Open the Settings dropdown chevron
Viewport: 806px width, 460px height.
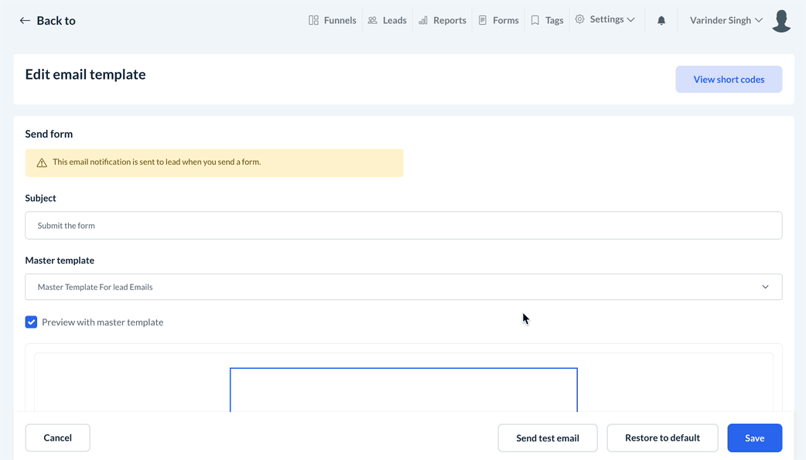pyautogui.click(x=631, y=20)
